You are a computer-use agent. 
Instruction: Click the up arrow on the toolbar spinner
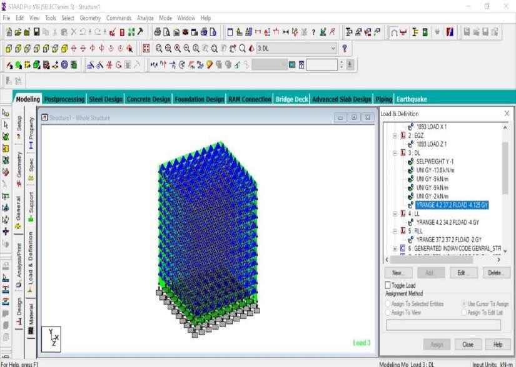(x=341, y=62)
